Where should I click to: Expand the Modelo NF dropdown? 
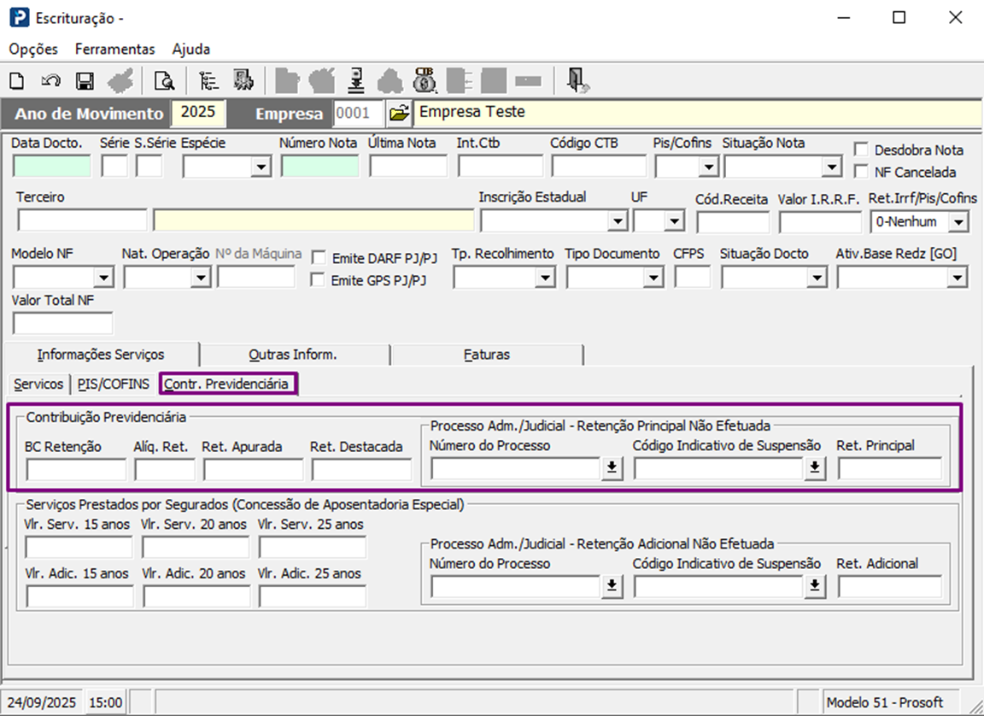point(104,278)
